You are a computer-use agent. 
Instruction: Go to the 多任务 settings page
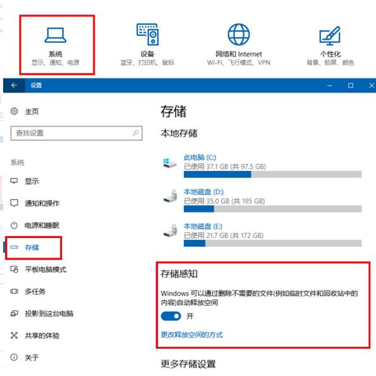(x=35, y=291)
